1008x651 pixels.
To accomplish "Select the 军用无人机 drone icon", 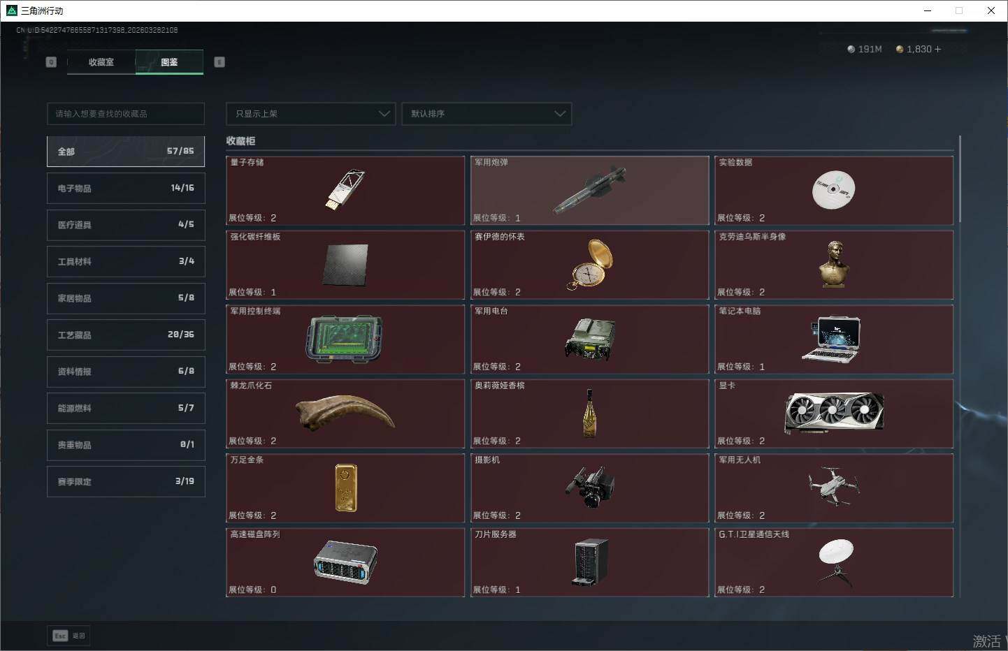I will pos(834,485).
